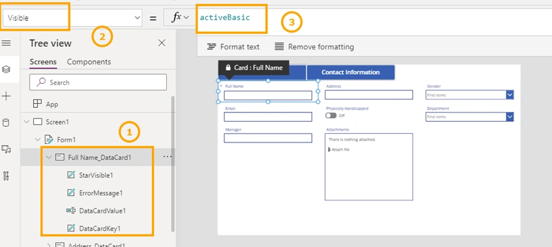The width and height of the screenshot is (552, 247).
Task: Click in the tree view Search box
Action: pos(98,82)
